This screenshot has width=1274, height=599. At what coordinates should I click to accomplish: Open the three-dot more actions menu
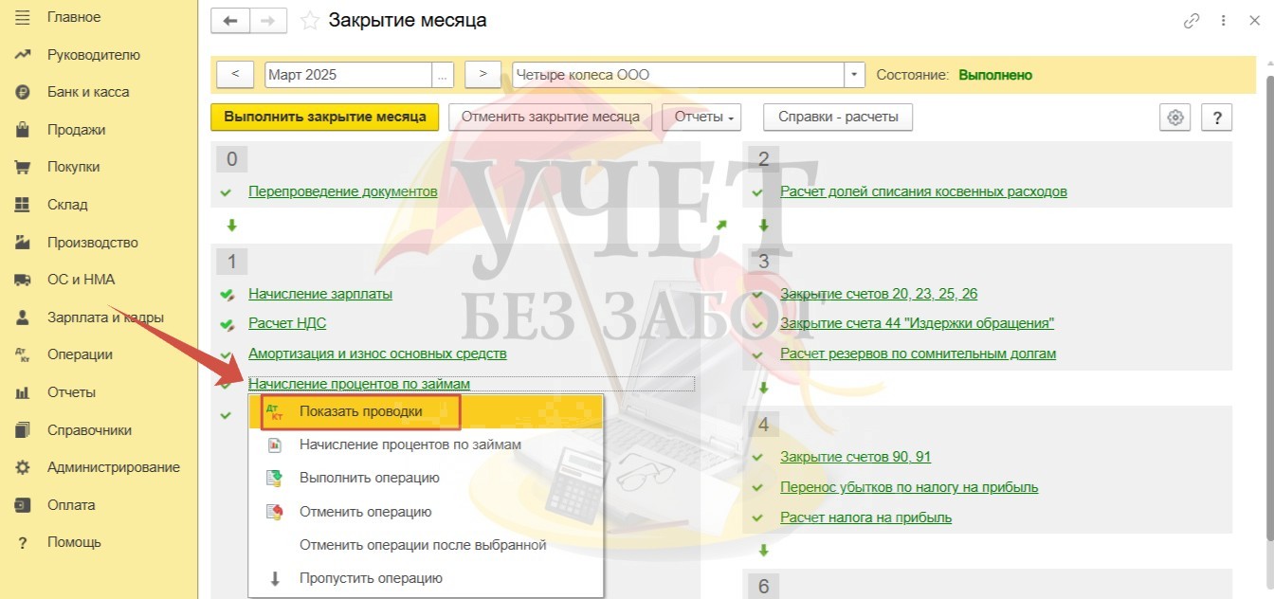tap(1224, 20)
